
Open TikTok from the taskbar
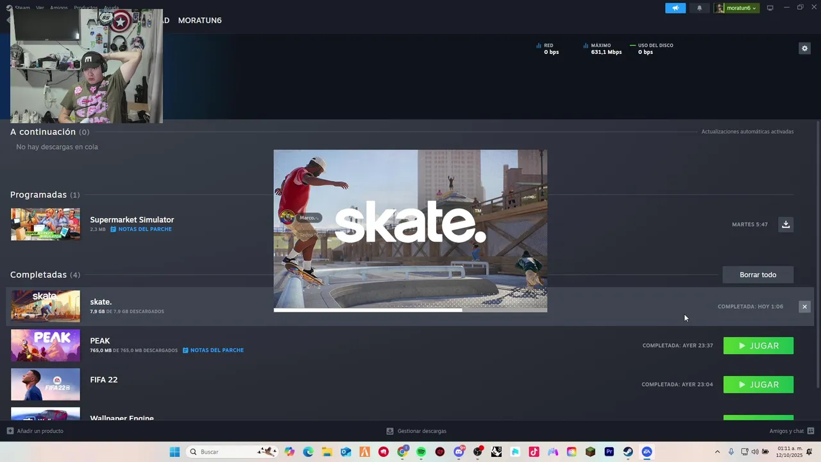(534, 452)
